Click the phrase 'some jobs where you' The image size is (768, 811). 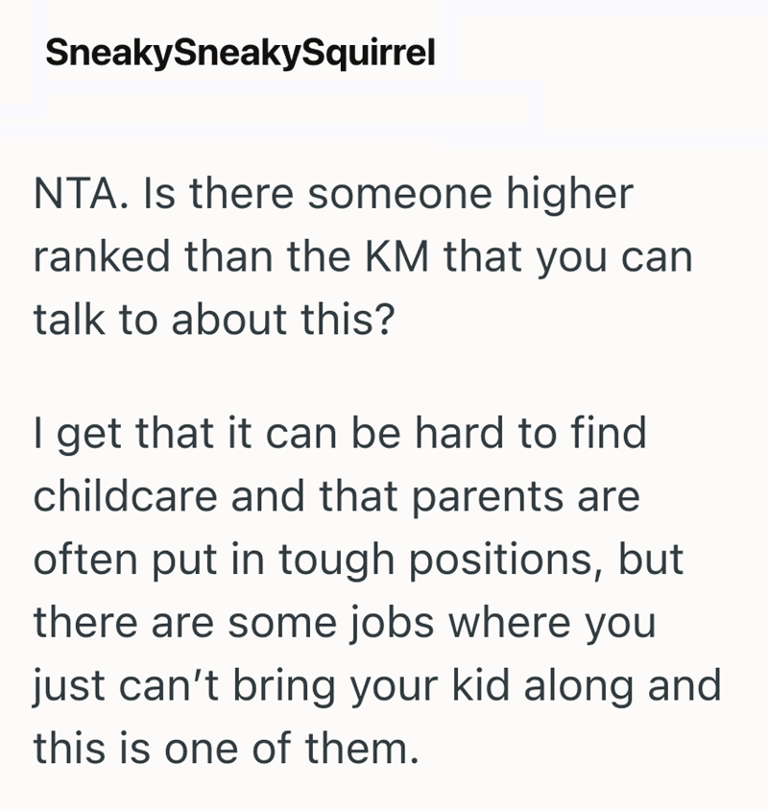click(x=442, y=624)
